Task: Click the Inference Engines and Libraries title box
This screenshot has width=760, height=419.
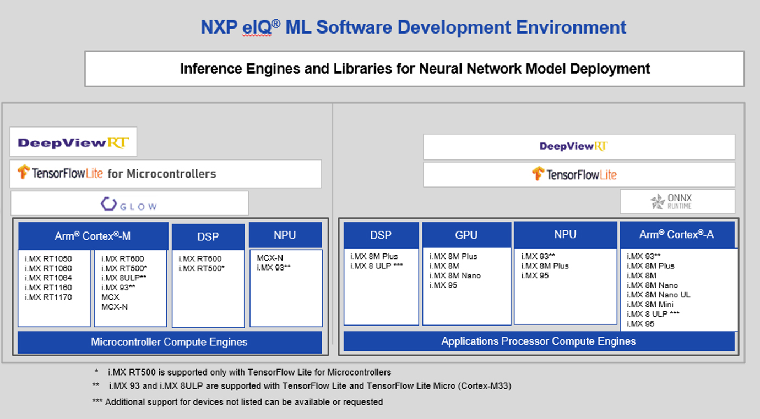Action: coord(414,69)
